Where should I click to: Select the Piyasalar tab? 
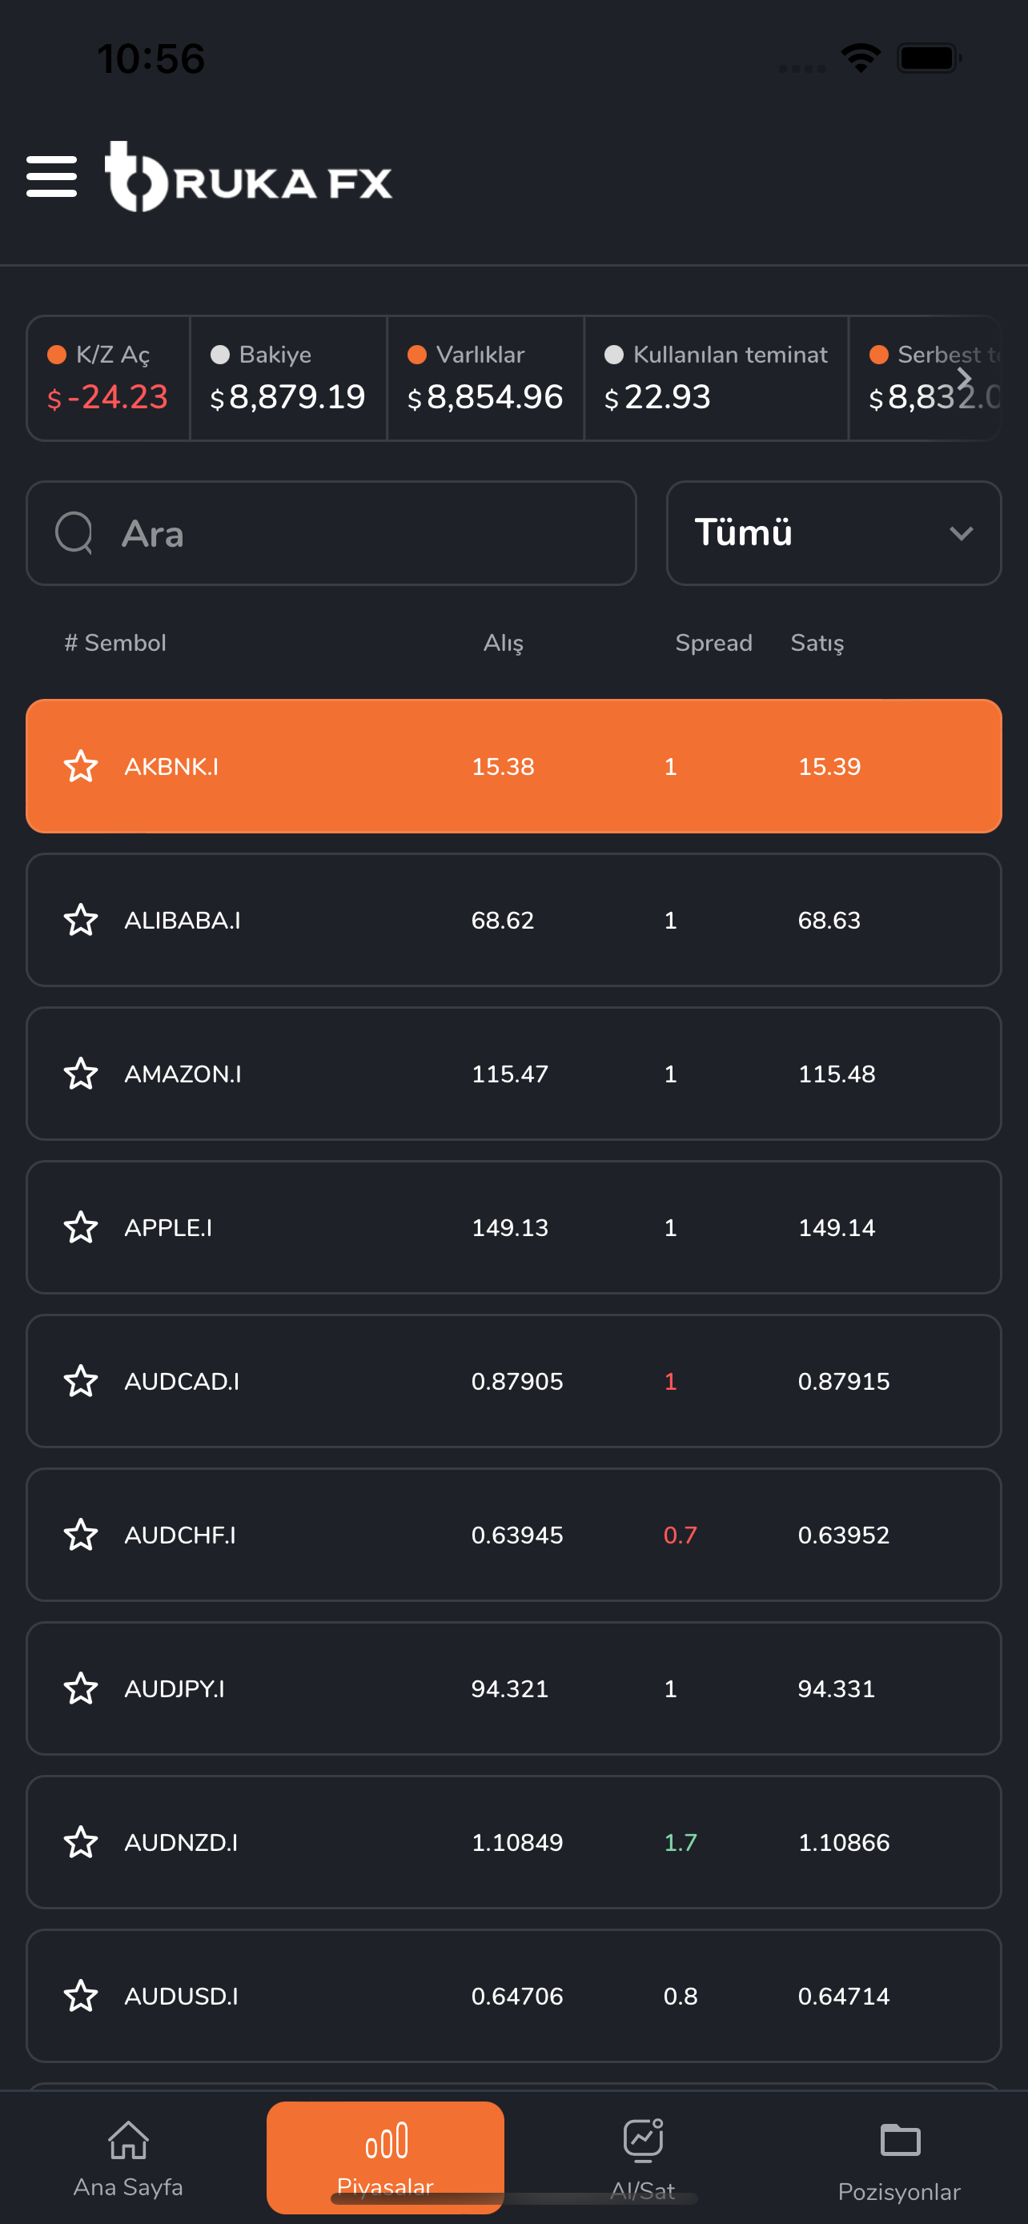(385, 2157)
